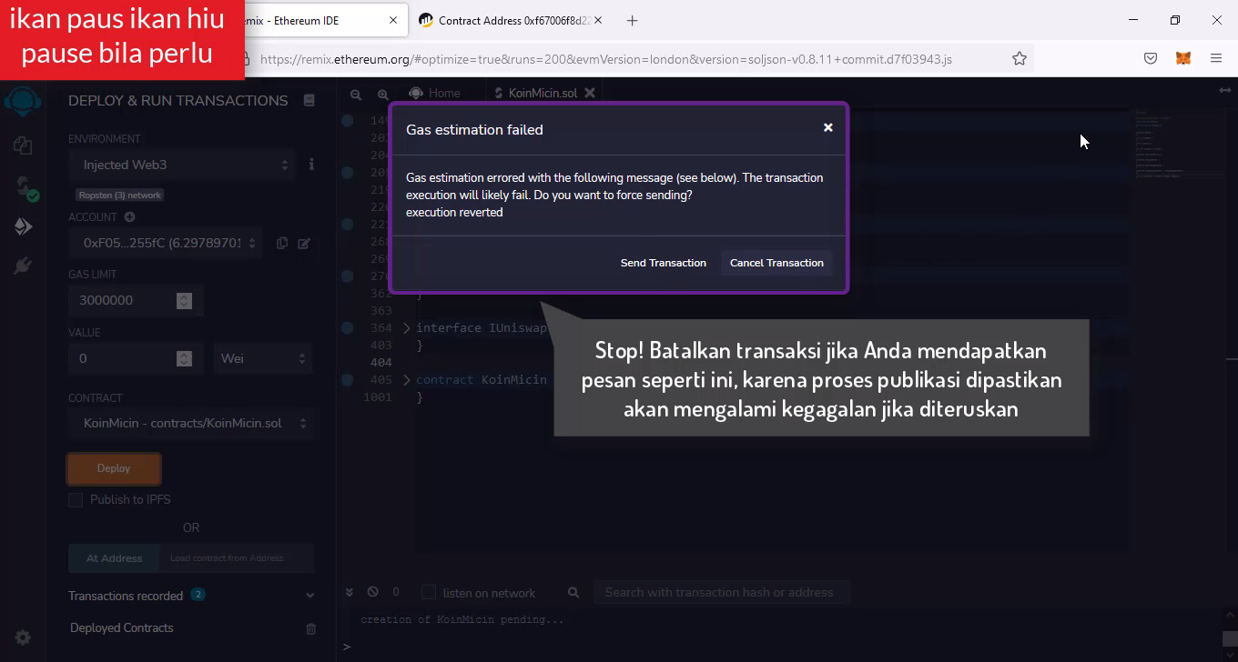1238x662 pixels.
Task: Open the Plugin Manager plug icon
Action: (x=23, y=266)
